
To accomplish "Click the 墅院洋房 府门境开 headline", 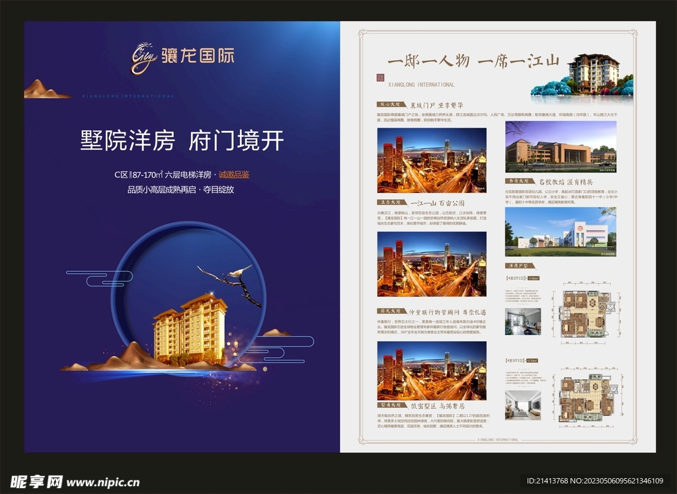I will click(182, 141).
